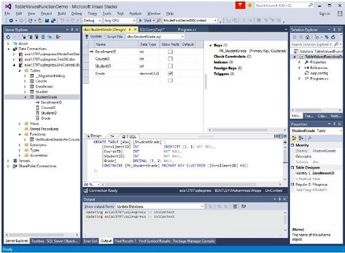Screen dimensions: 345x253
Task: Uncheck Allow Nulls for Grade column
Action: (170, 73)
